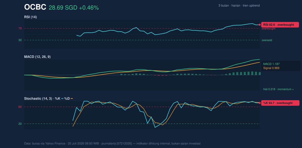Click the red RSI endpoint dot
The width and height of the screenshot is (302, 148).
[260, 25]
